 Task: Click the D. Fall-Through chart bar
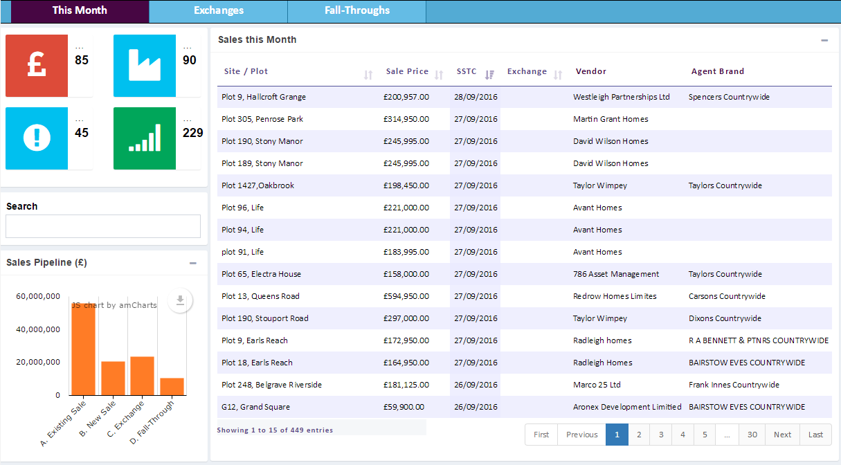point(172,387)
